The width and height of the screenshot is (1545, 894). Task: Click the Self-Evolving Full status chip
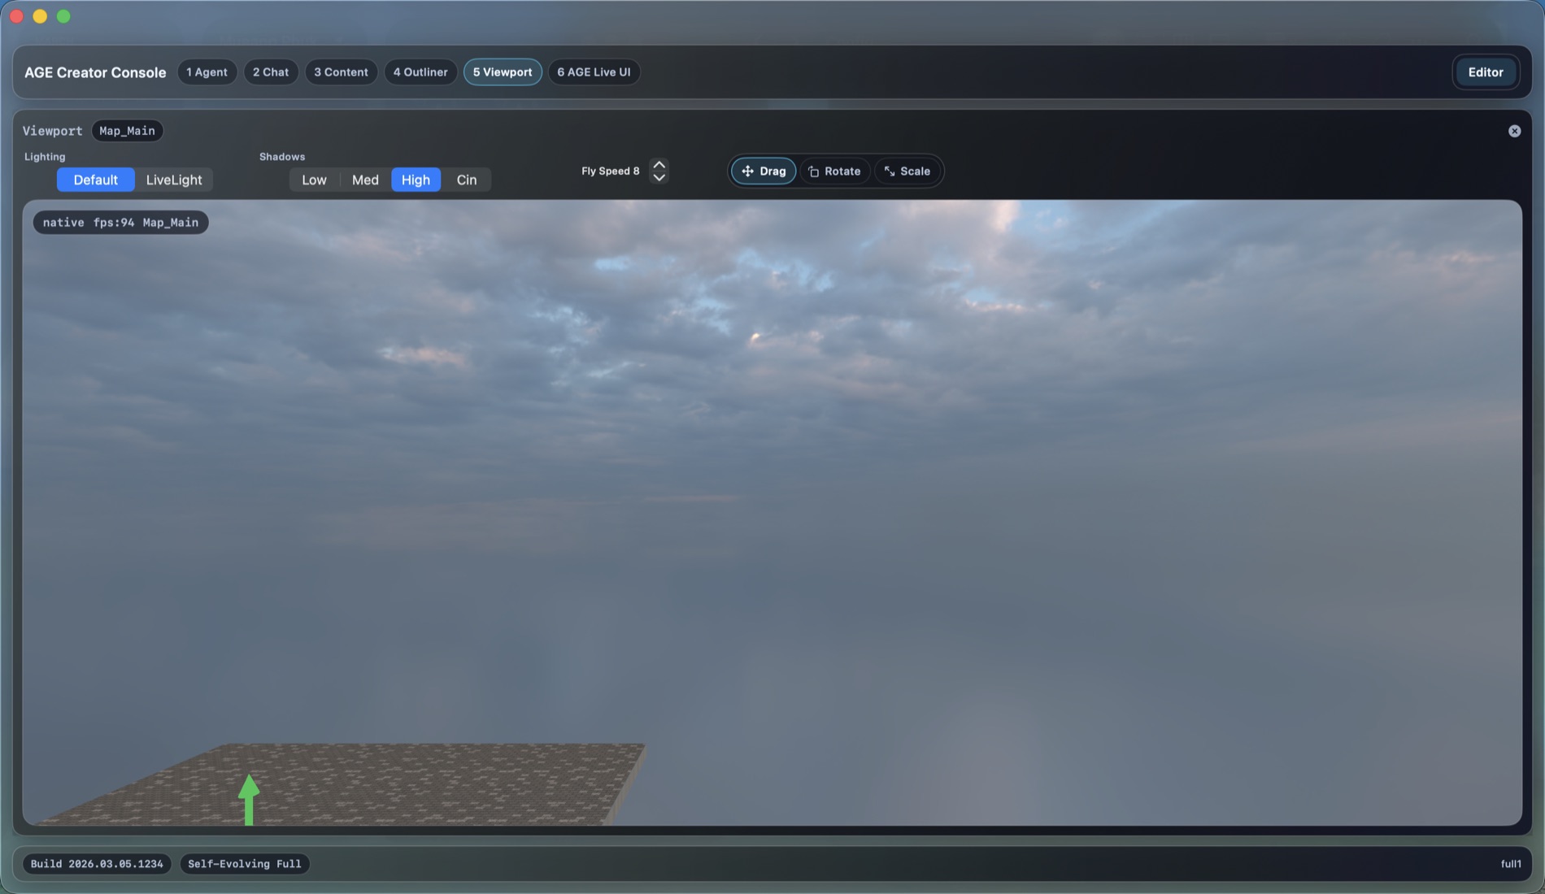pos(244,864)
